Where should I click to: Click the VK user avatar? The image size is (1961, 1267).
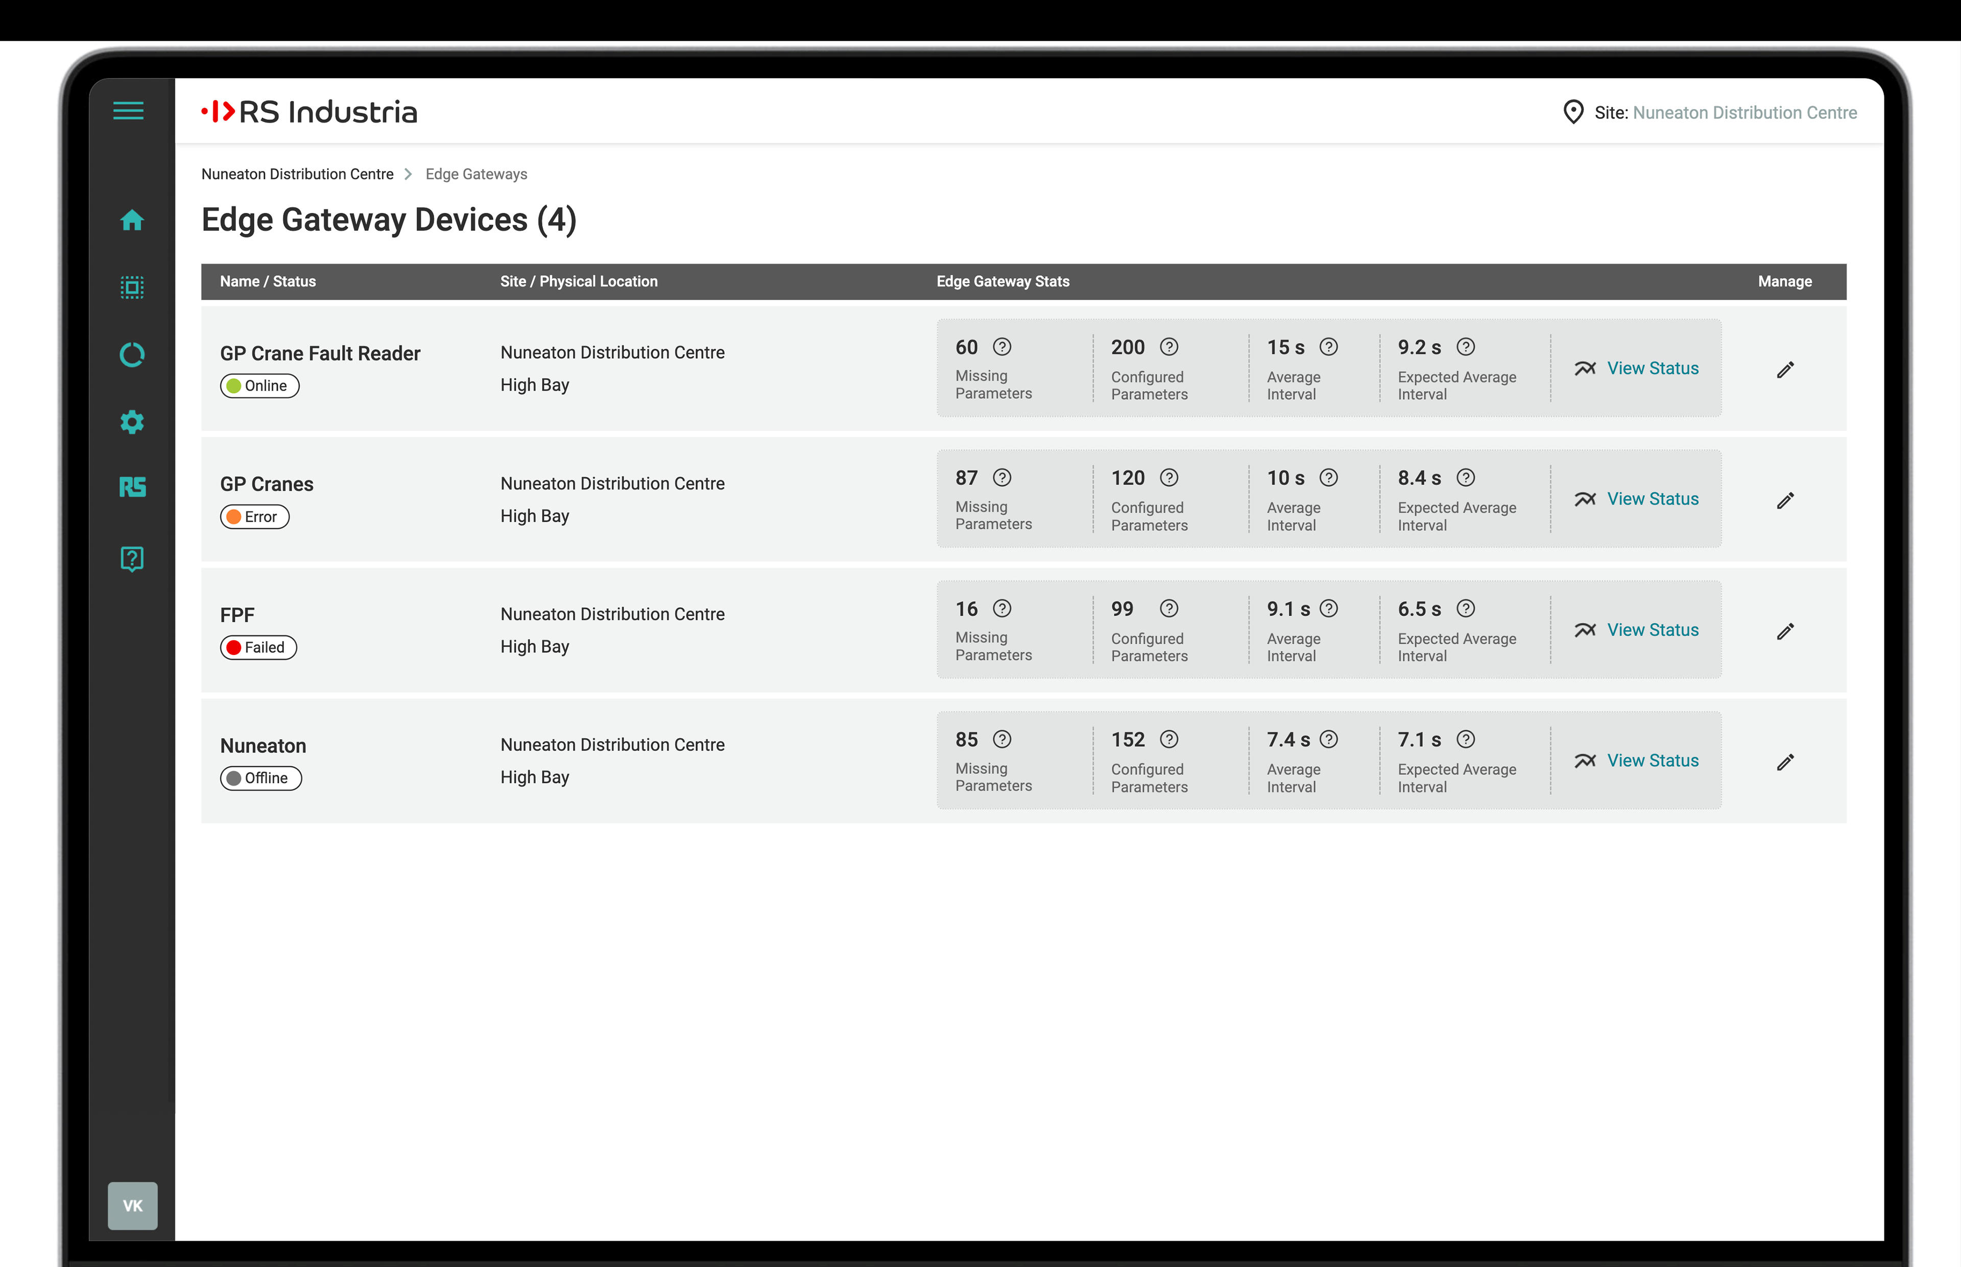pyautogui.click(x=132, y=1205)
